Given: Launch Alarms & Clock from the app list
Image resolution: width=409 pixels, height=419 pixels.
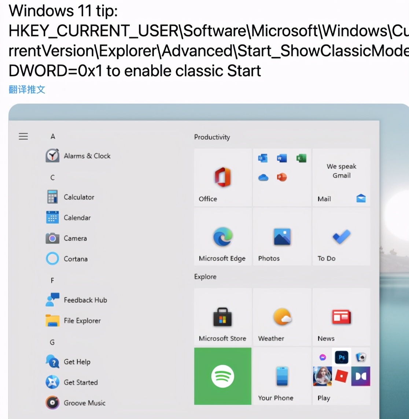Looking at the screenshot, I should tap(78, 156).
